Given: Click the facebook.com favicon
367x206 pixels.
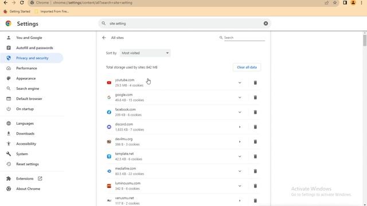Looking at the screenshot, I should (109, 112).
